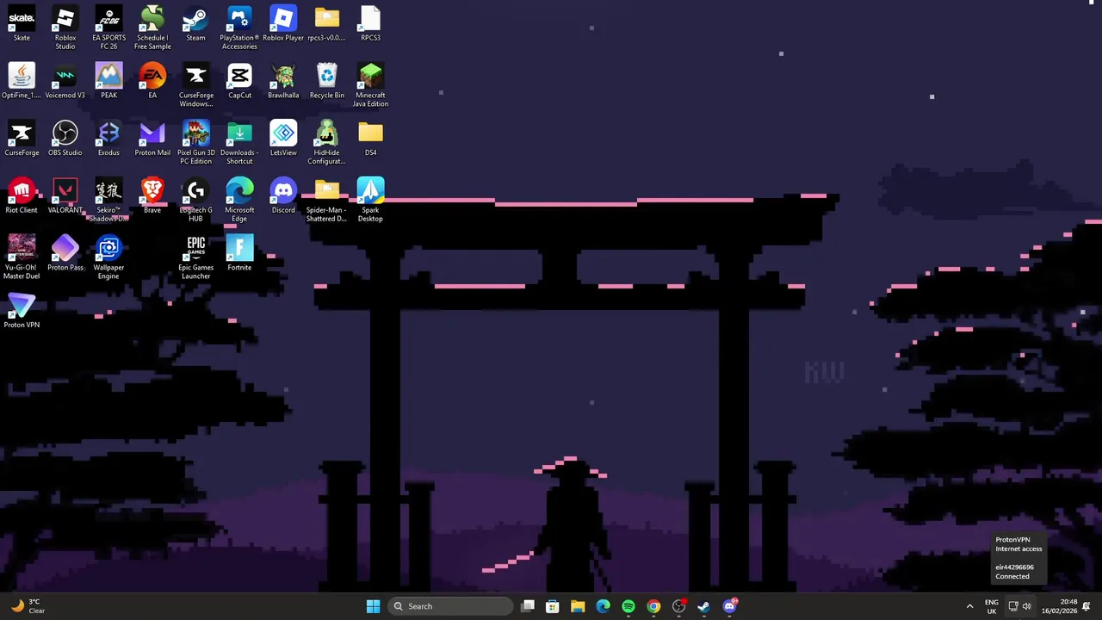
Task: Select the RPCS3 file icon
Action: pos(370,23)
